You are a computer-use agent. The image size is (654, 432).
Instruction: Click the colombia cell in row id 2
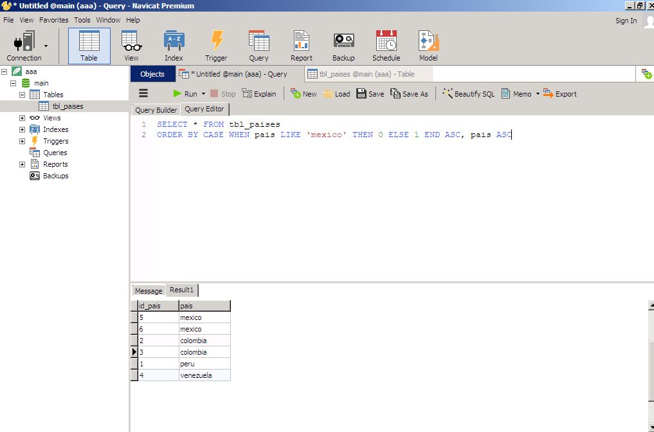(x=204, y=341)
